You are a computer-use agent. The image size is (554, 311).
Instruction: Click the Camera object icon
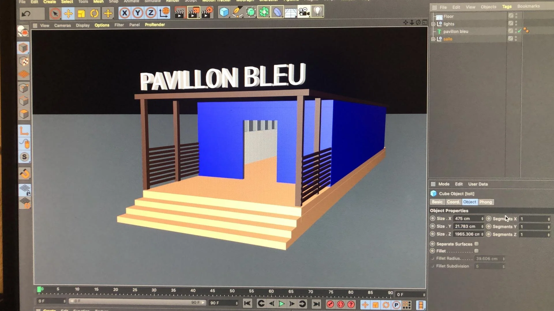pos(304,12)
